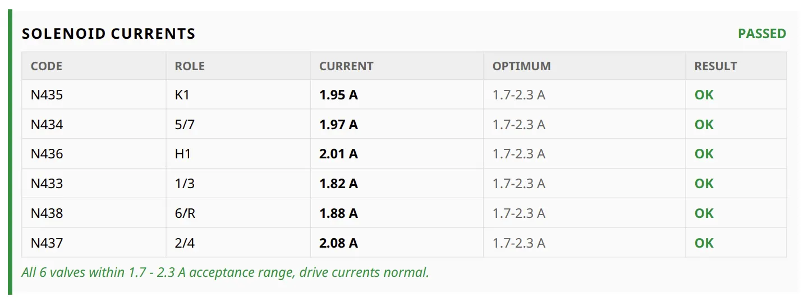
Task: Select the N437 code cell
Action: [x=47, y=243]
